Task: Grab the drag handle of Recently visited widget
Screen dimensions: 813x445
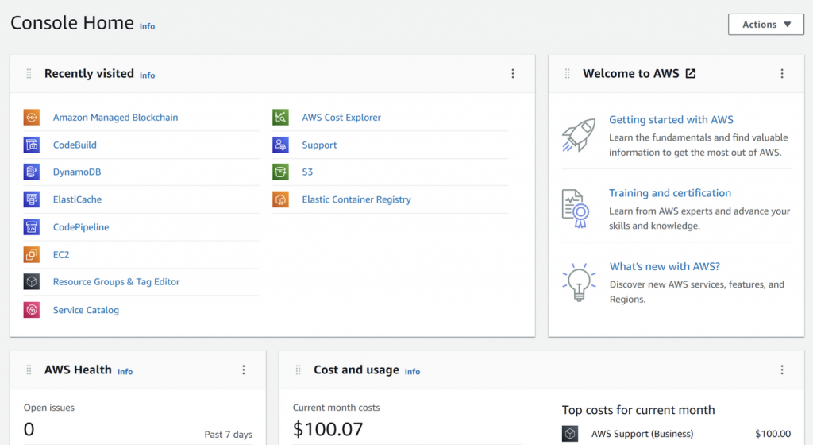Action: pyautogui.click(x=29, y=74)
